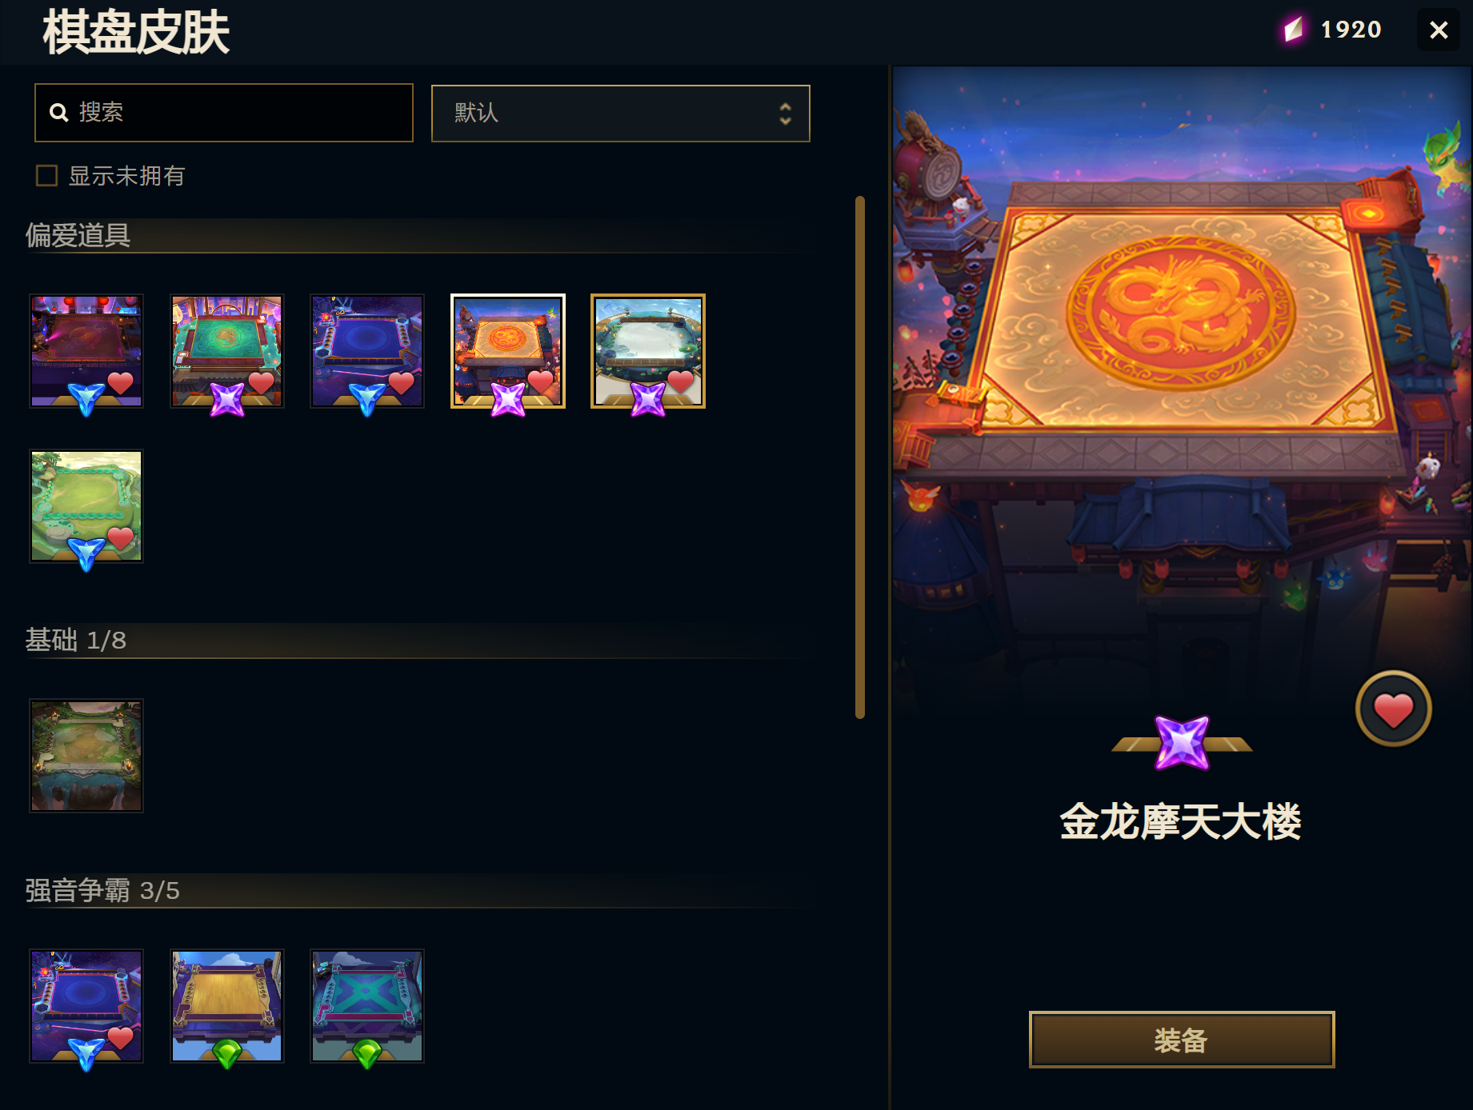Enable the 显示未拥有 checkbox
The width and height of the screenshot is (1473, 1110).
pos(47,176)
